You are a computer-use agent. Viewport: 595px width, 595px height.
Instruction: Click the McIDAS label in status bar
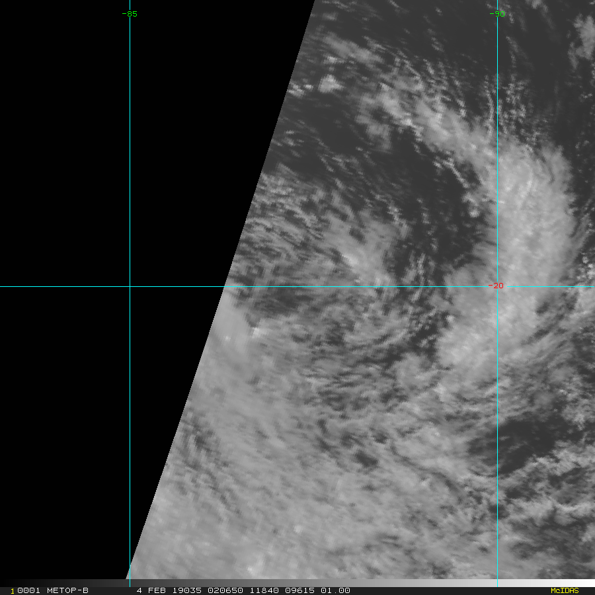565,590
